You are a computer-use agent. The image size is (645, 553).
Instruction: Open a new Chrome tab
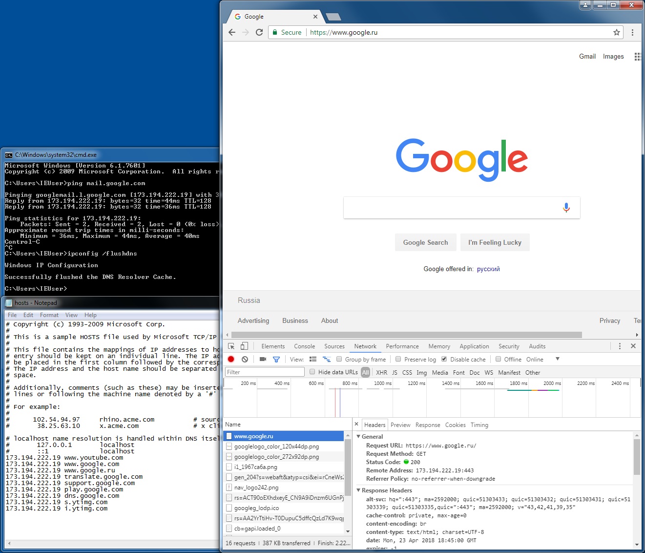333,17
